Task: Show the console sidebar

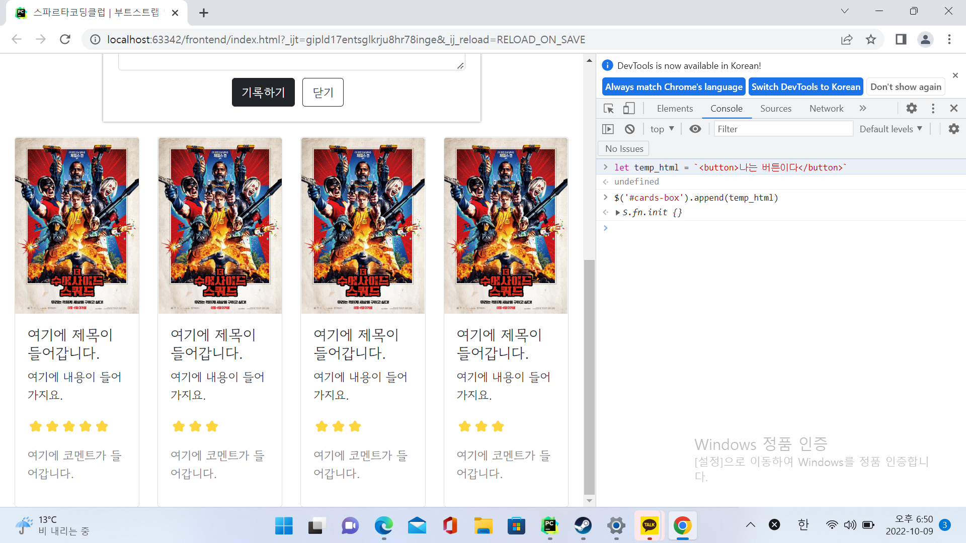Action: [608, 129]
